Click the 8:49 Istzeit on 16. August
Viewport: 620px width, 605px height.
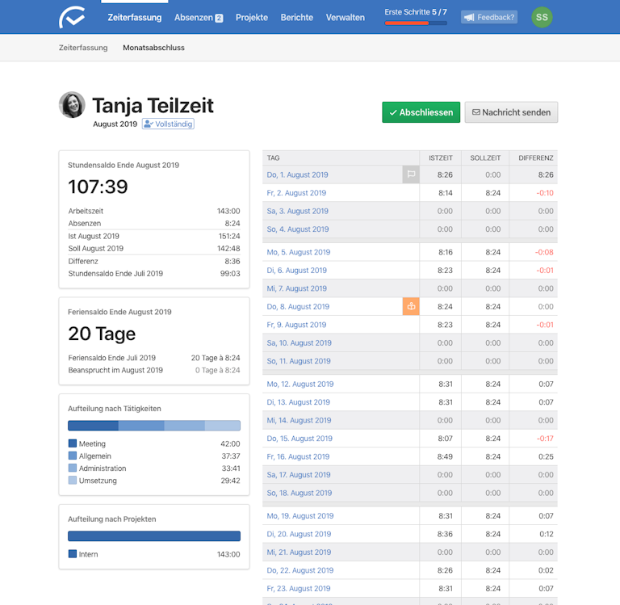[445, 457]
